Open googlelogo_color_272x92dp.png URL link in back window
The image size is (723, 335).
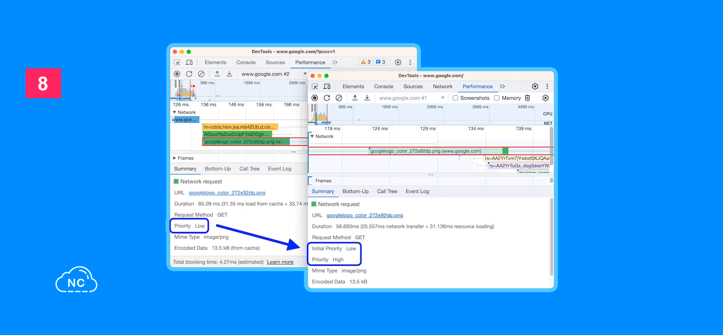pos(227,193)
